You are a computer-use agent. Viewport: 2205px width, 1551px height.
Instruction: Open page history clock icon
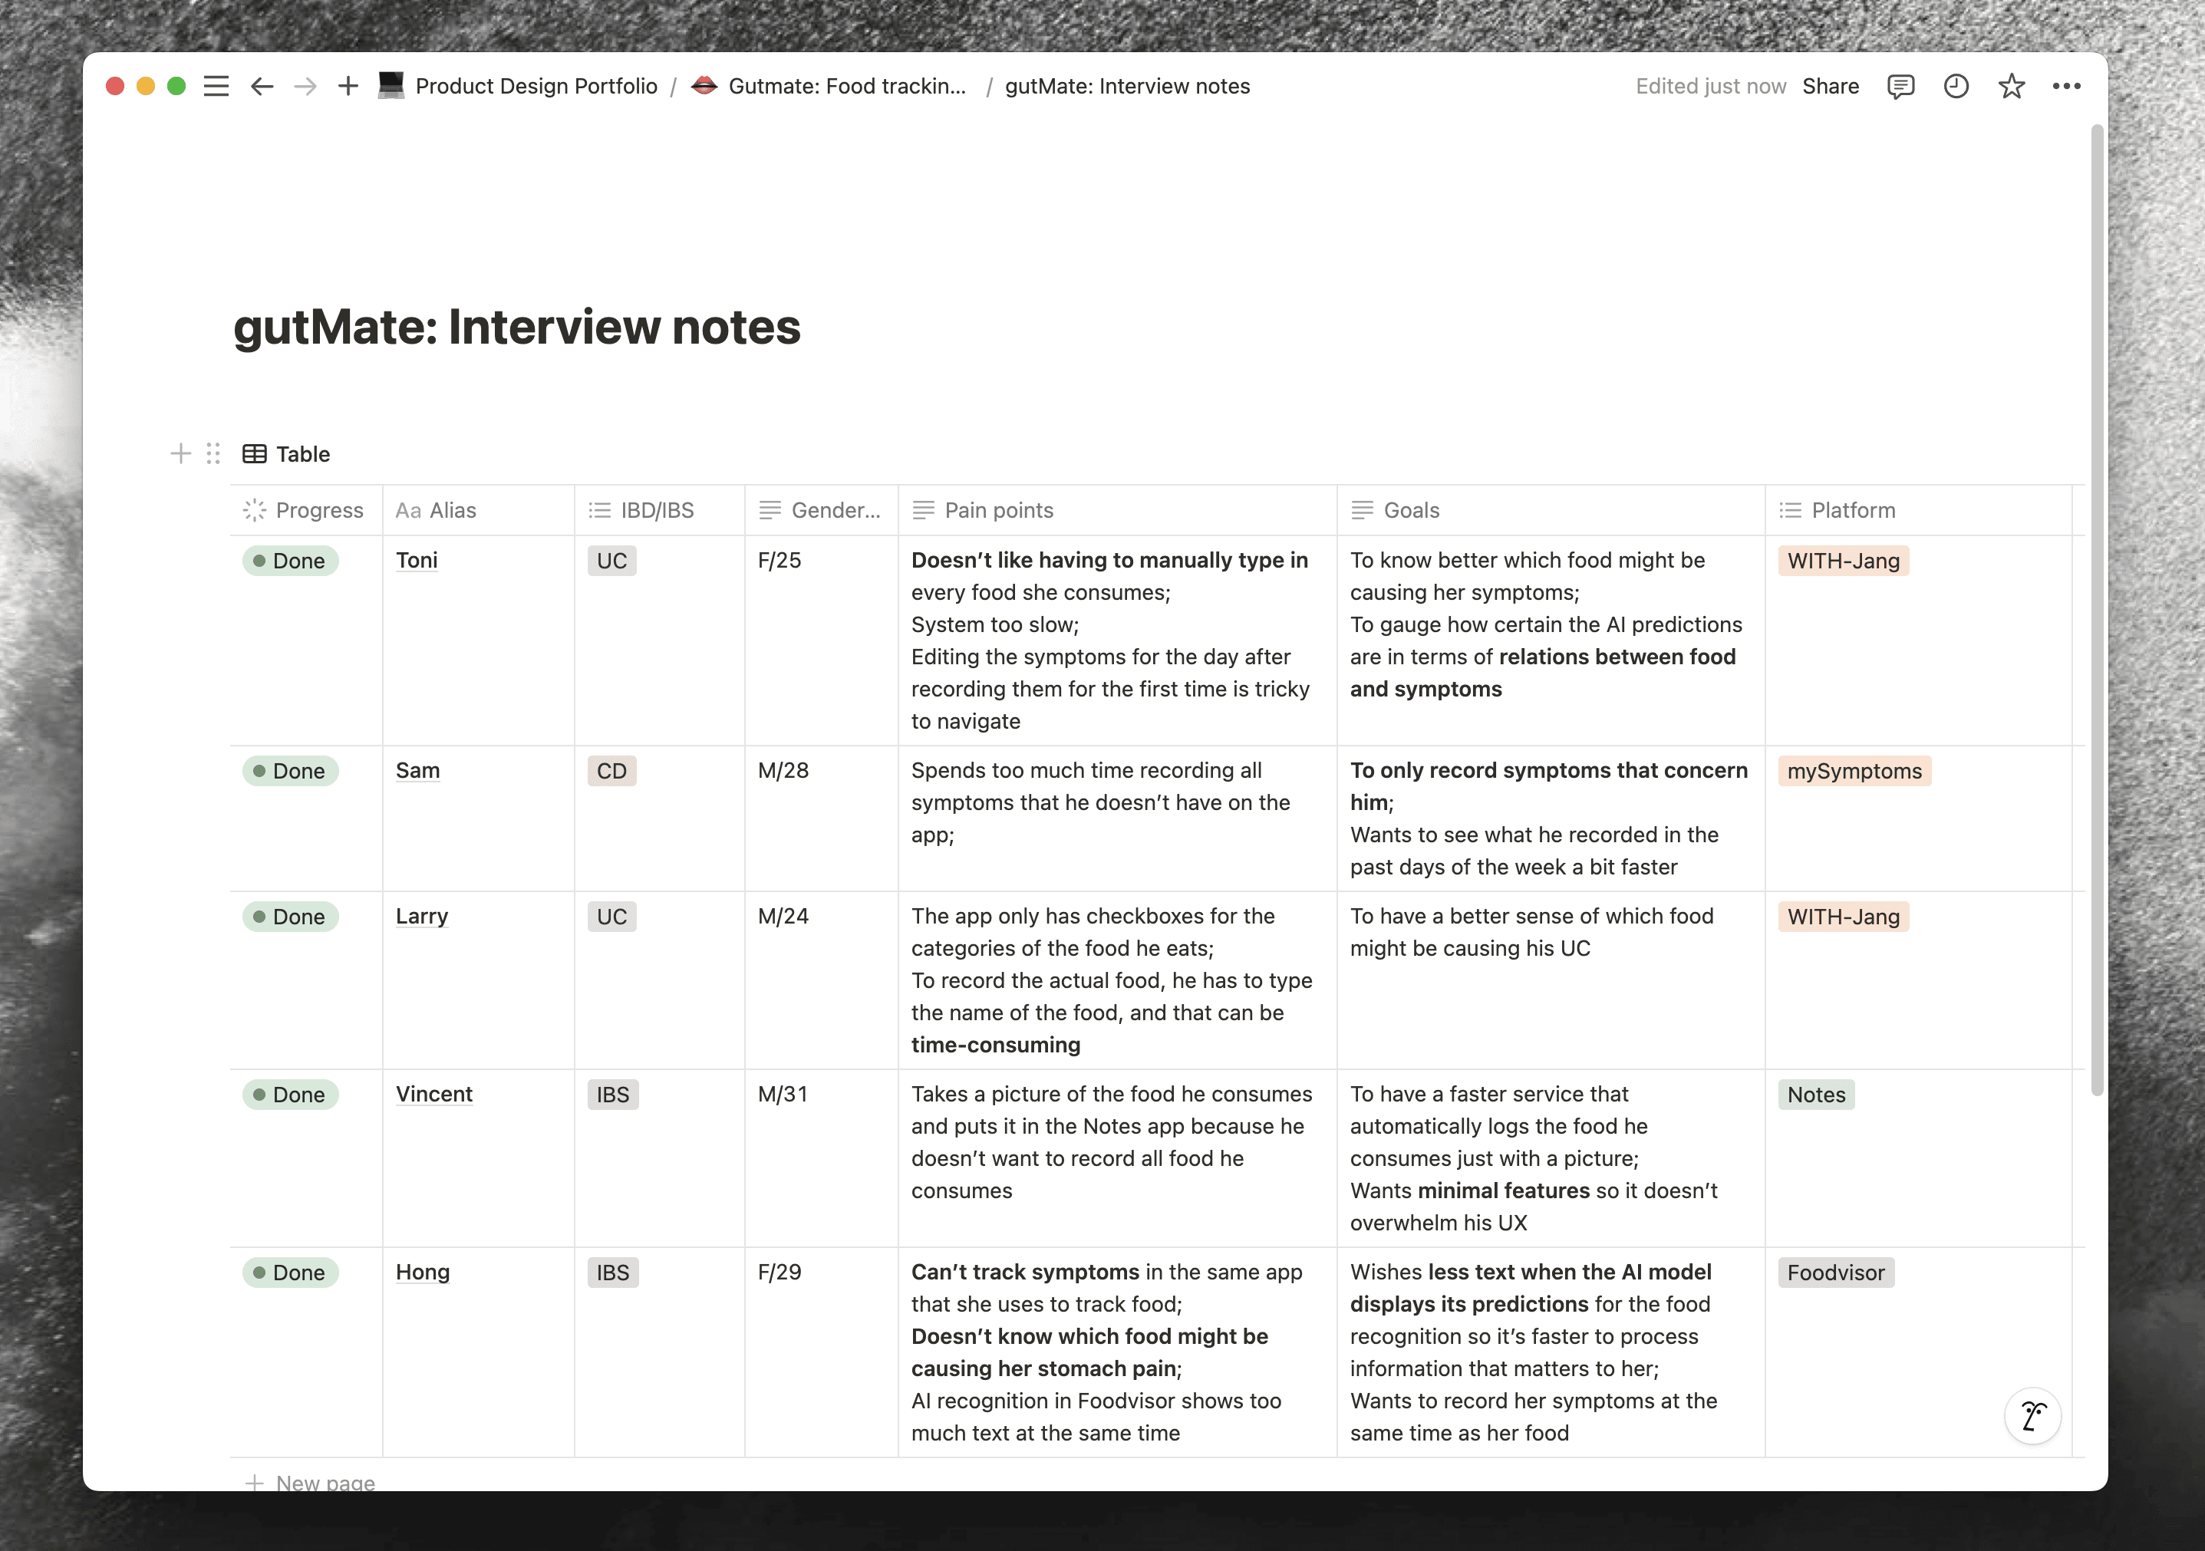(1956, 87)
